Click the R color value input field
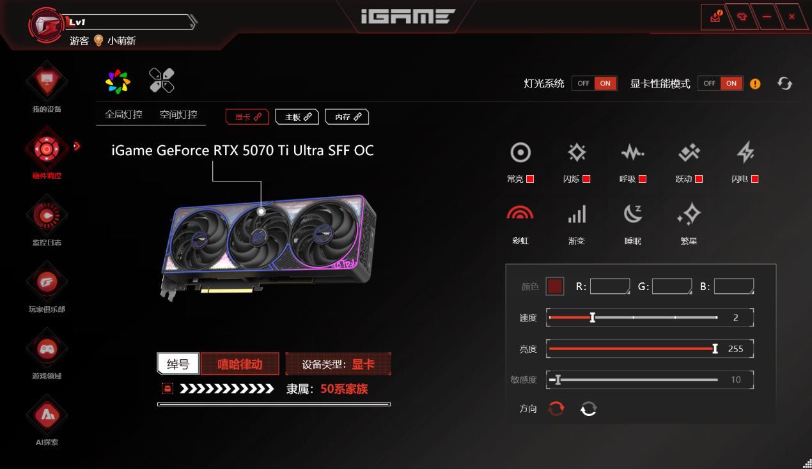The width and height of the screenshot is (812, 469). coord(610,286)
